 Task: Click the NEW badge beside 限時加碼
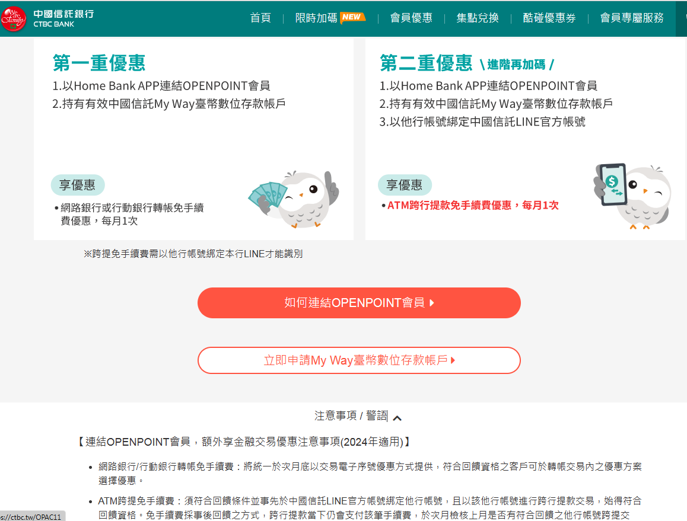pyautogui.click(x=352, y=17)
